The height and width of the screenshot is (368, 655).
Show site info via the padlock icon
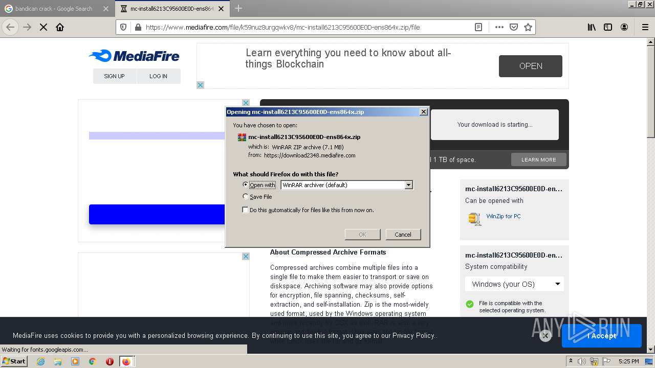pyautogui.click(x=137, y=27)
